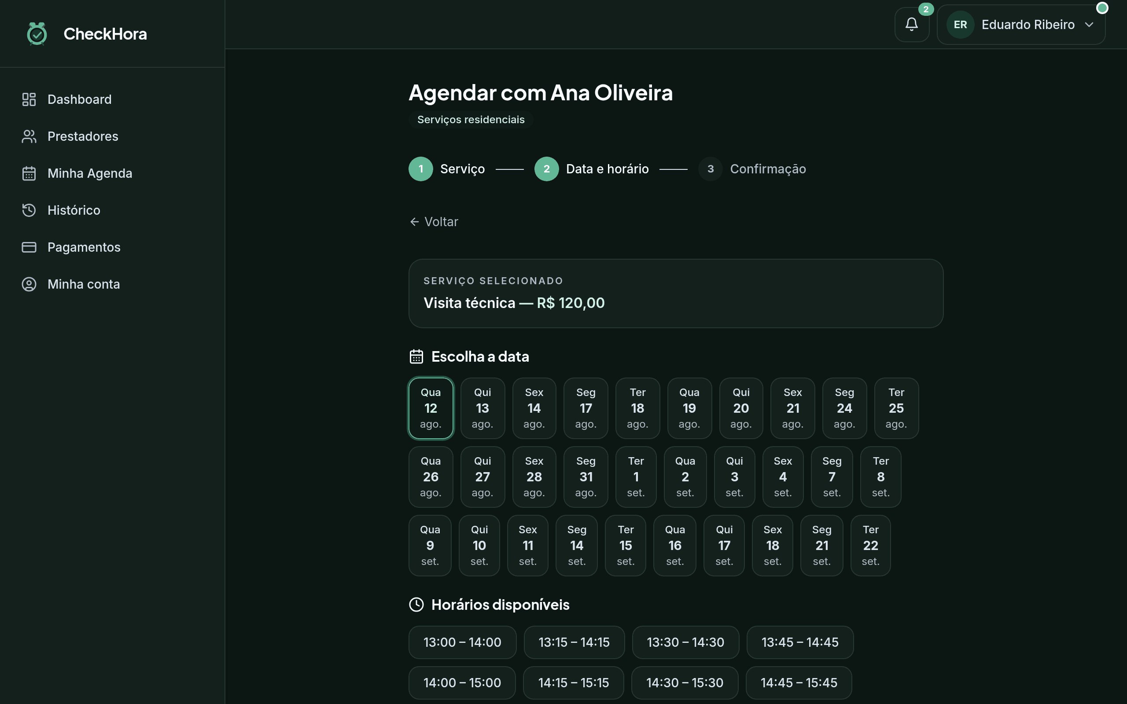
Task: Pick date Sex 11 set.
Action: click(x=528, y=546)
